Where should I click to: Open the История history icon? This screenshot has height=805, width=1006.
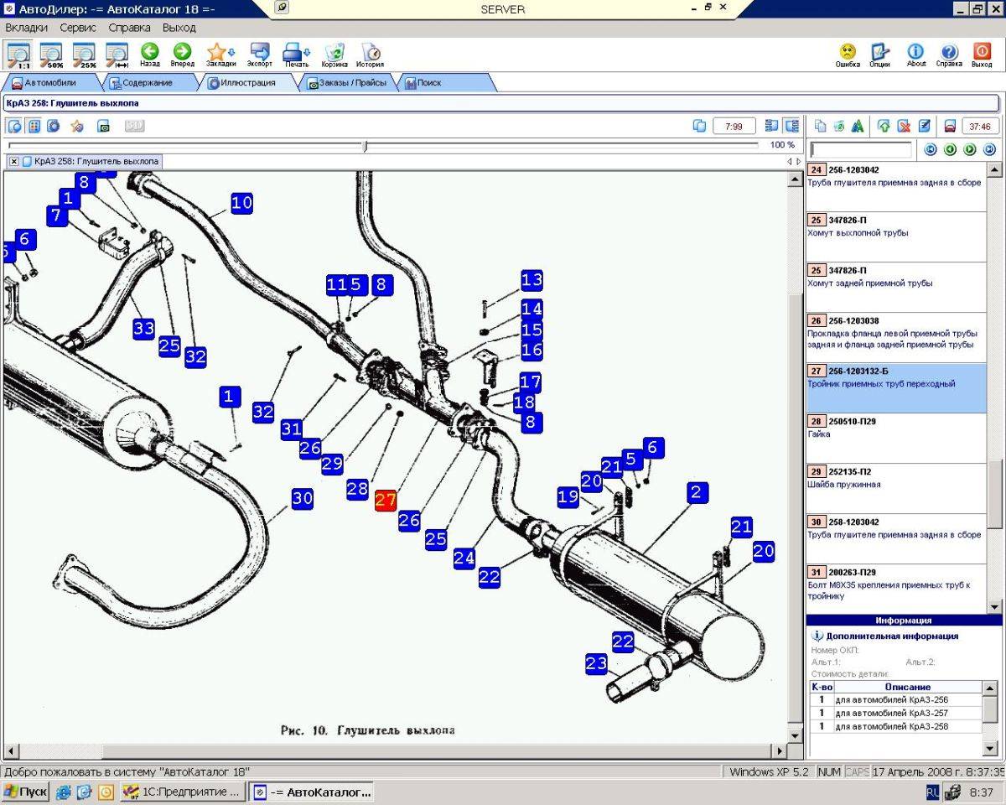click(370, 55)
